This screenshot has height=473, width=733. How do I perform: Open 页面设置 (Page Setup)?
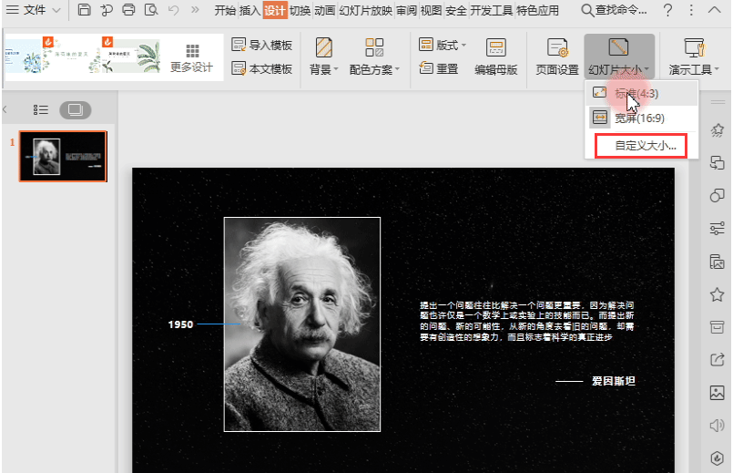coord(556,57)
